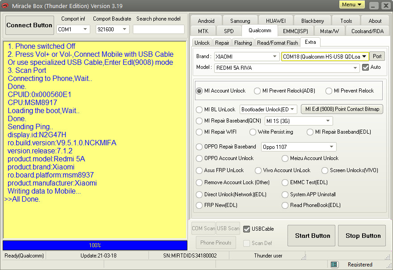The height and width of the screenshot is (270, 393).
Task: Open the Unlock sub-tab
Action: click(202, 43)
